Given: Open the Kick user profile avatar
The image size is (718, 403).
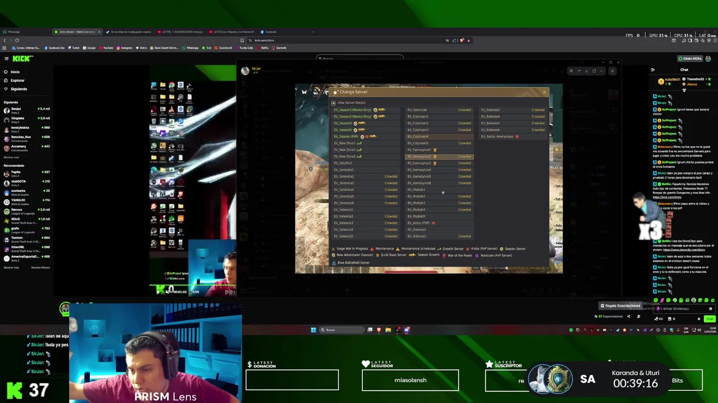Looking at the screenshot, I should point(708,59).
